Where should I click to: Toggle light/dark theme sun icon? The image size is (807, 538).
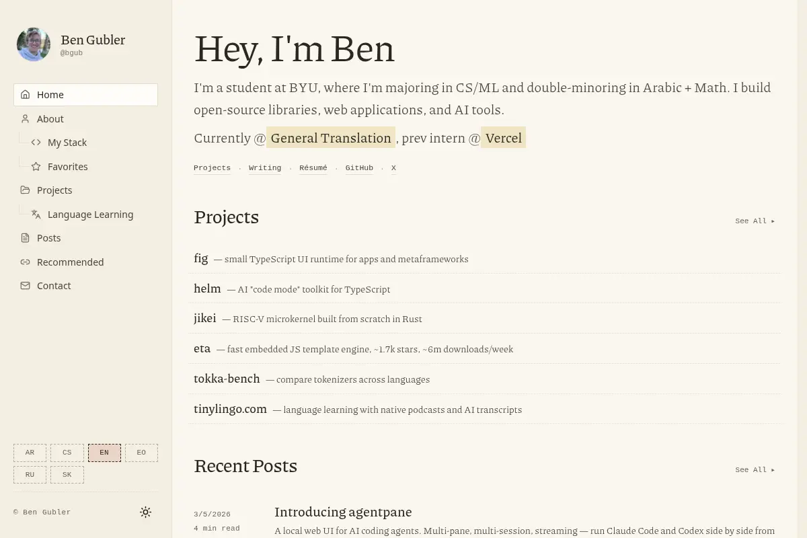[145, 512]
